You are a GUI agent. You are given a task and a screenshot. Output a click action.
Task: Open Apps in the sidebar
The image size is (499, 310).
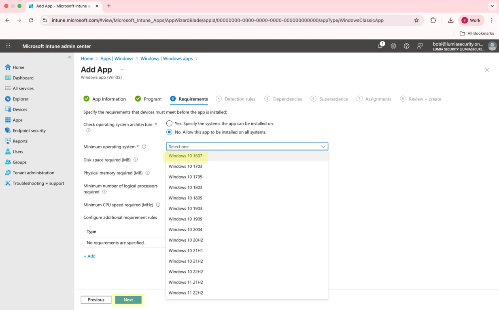13,120
